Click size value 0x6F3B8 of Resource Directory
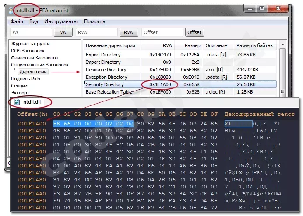This screenshot has width=303, height=216. click(190, 70)
